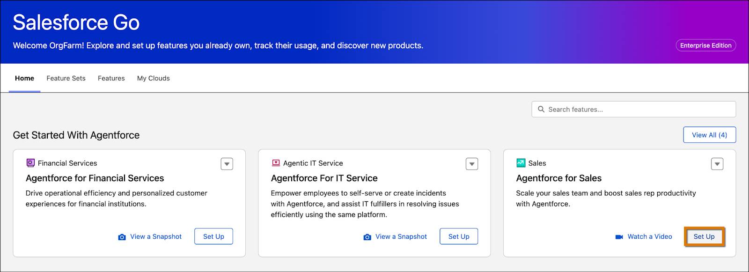Image resolution: width=749 pixels, height=272 pixels.
Task: Open the Agentforce For IT Service card dropdown
Action: (472, 163)
